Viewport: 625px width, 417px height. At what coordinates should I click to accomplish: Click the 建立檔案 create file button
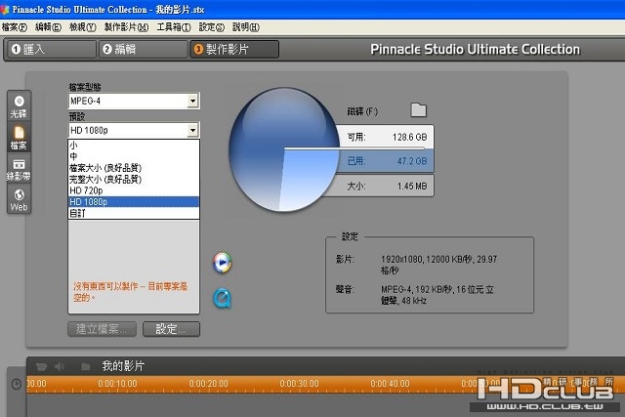pos(102,329)
